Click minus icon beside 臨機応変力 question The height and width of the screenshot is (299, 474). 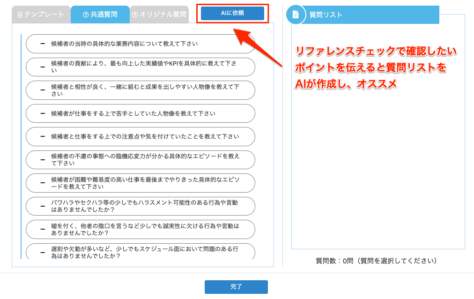point(43,160)
